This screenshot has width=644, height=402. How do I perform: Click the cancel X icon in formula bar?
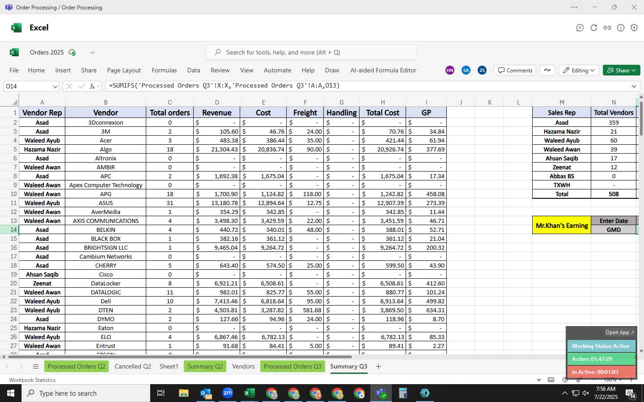69,86
